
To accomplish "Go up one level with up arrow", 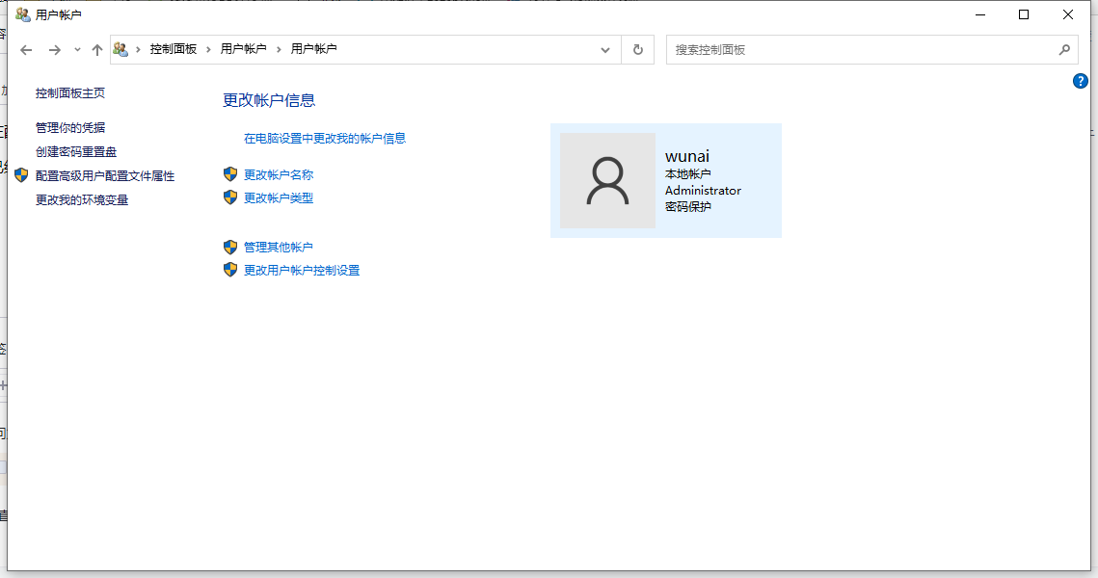I will tap(97, 50).
